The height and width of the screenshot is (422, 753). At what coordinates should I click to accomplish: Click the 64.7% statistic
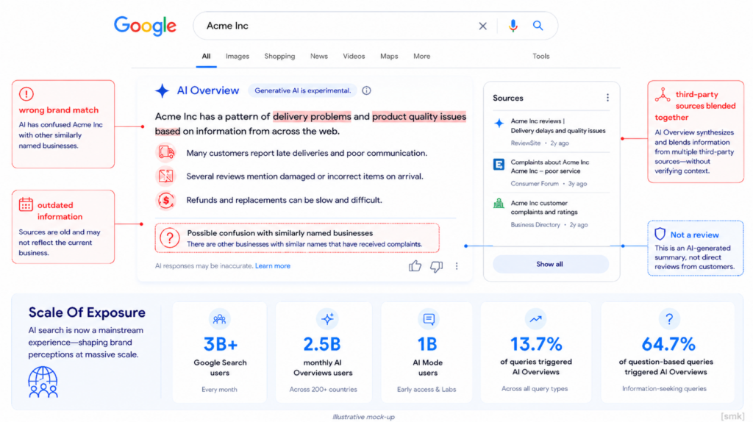[668, 344]
